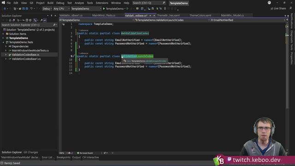Click the screwdriver quick actions icon on line 9
295x166 pixels.
(74, 56)
